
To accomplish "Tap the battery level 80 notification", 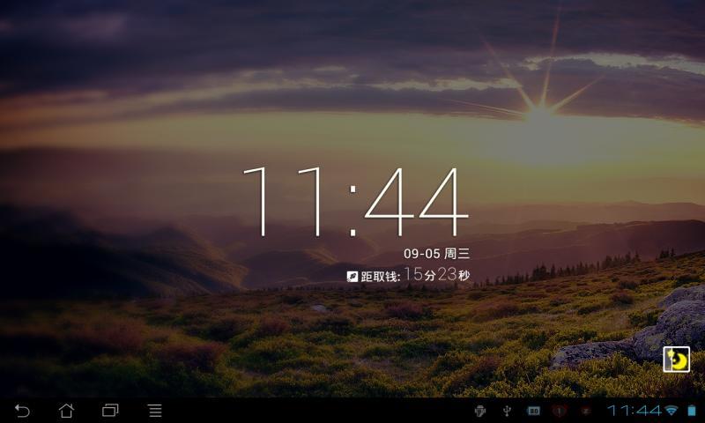I will (x=533, y=411).
